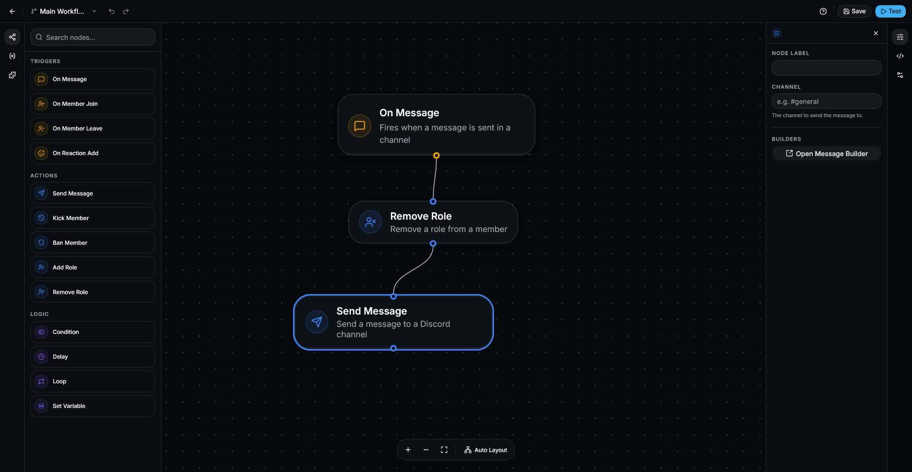Select the Delay logic node
This screenshot has height=472, width=912.
click(x=93, y=357)
